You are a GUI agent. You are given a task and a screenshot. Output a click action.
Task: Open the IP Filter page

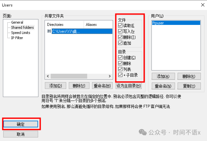click(x=17, y=38)
